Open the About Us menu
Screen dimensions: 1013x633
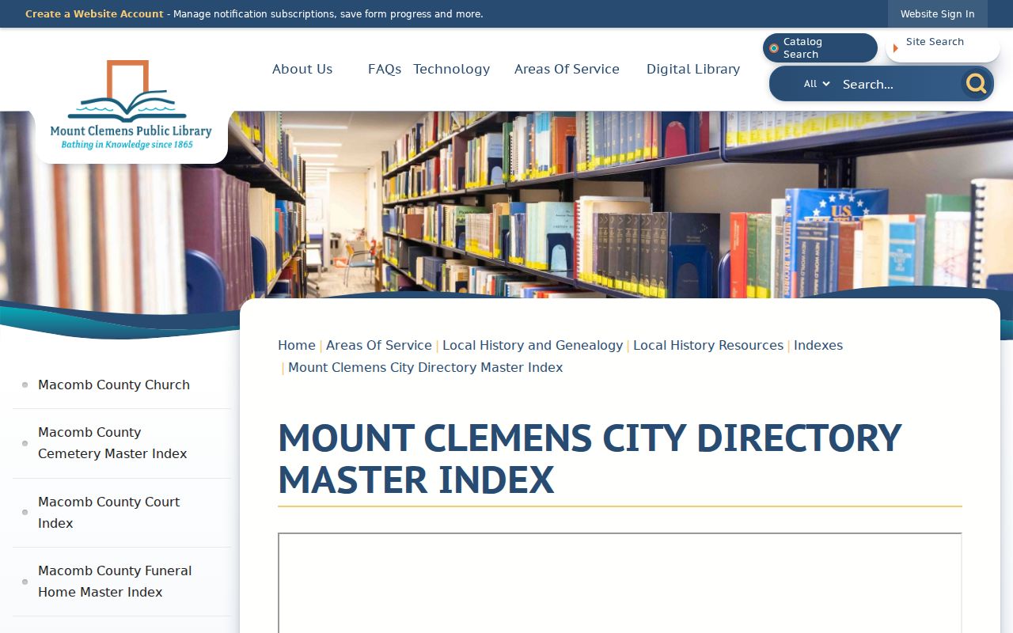[302, 69]
